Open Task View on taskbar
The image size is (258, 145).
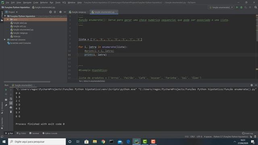coord(78,141)
